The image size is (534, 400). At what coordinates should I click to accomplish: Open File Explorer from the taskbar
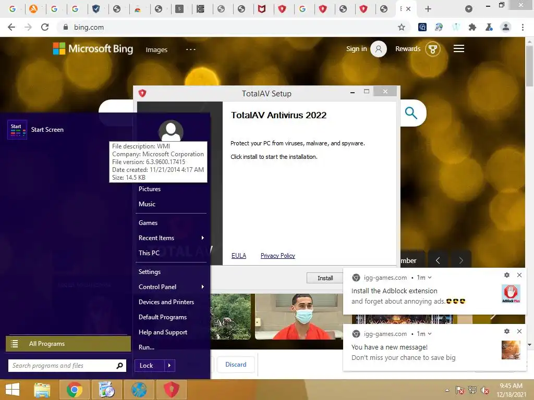(x=42, y=390)
